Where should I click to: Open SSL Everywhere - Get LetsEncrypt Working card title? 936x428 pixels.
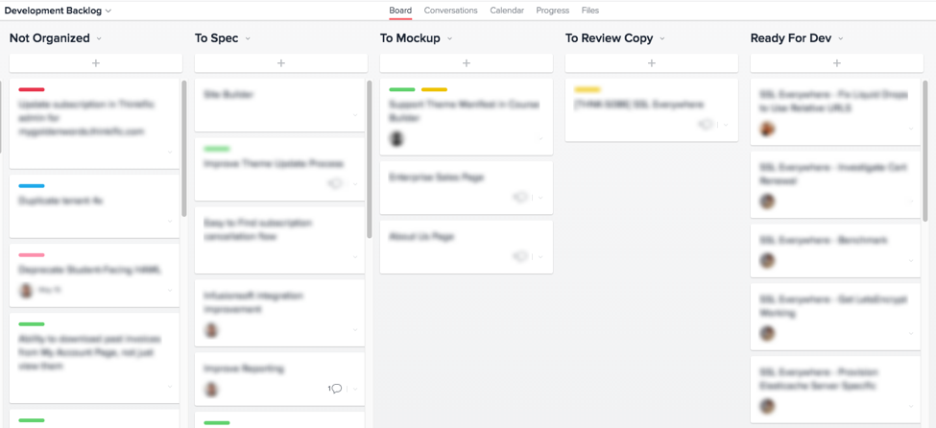pyautogui.click(x=833, y=306)
